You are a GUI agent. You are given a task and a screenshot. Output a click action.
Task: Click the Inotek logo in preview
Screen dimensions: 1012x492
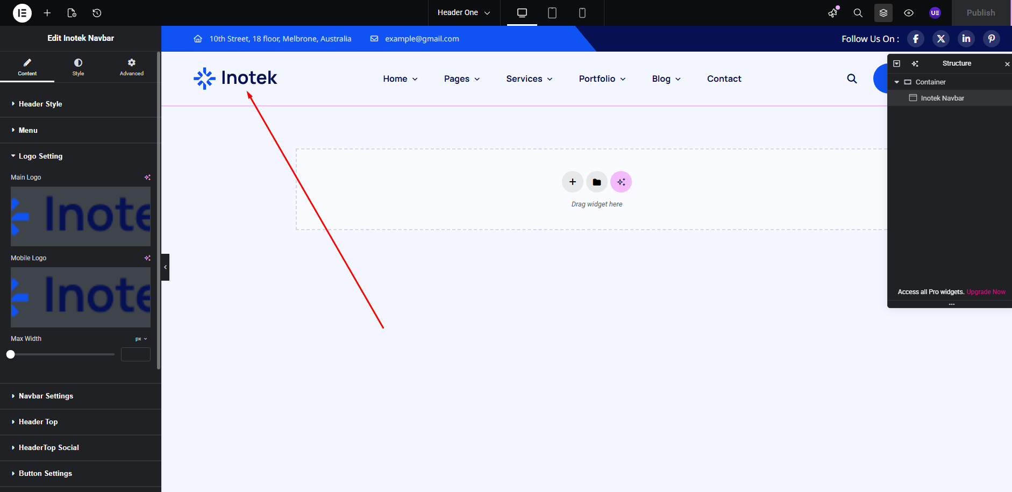pos(235,79)
